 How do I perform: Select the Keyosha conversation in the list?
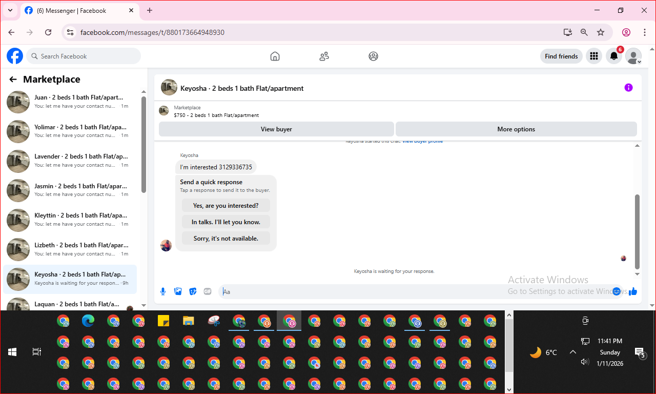[70, 279]
